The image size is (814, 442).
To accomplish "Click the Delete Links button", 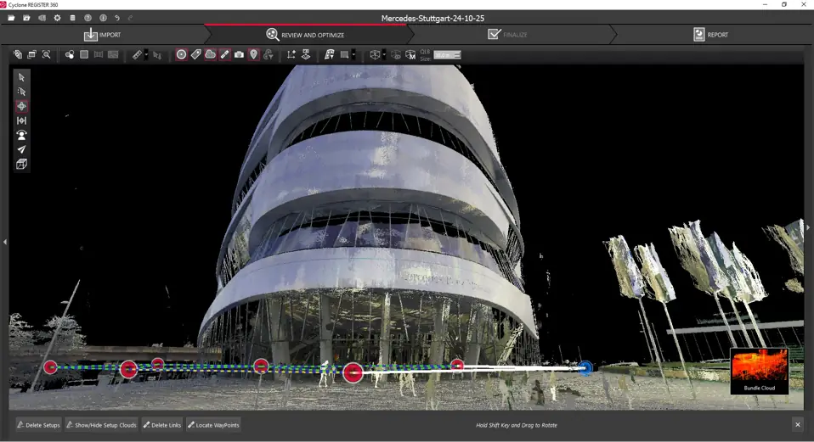I will 162,425.
